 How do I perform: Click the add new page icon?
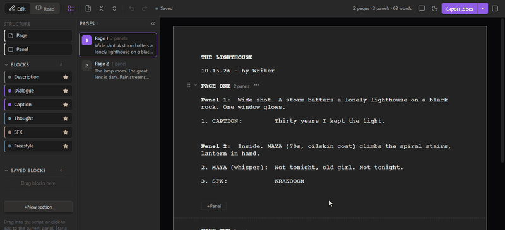click(88, 9)
